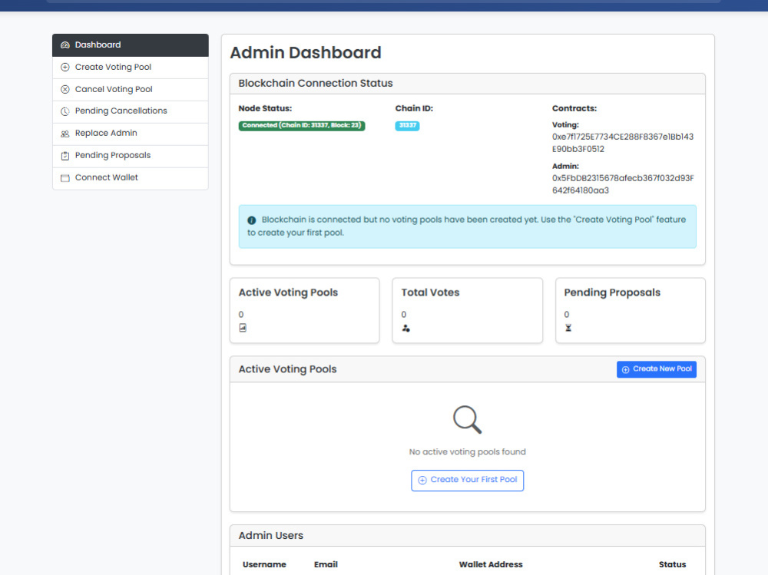
Task: Open Pending Cancellations in sidebar
Action: pos(131,111)
